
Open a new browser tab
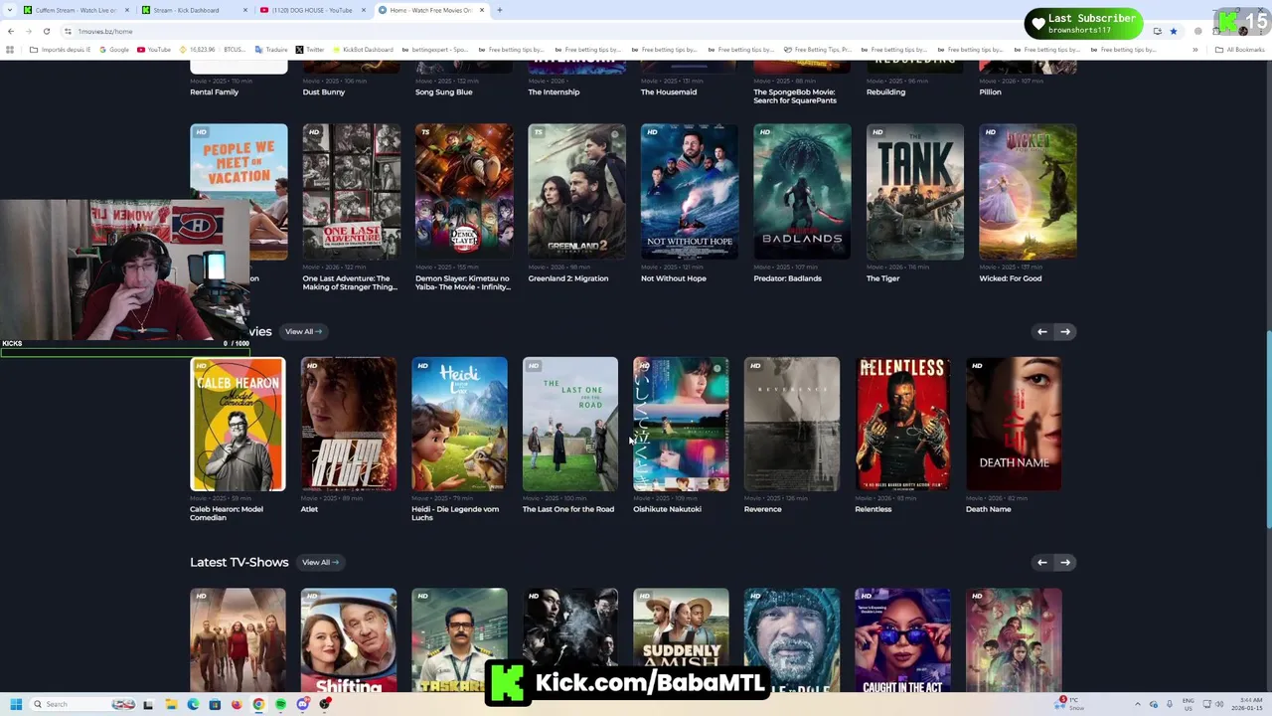(x=499, y=10)
